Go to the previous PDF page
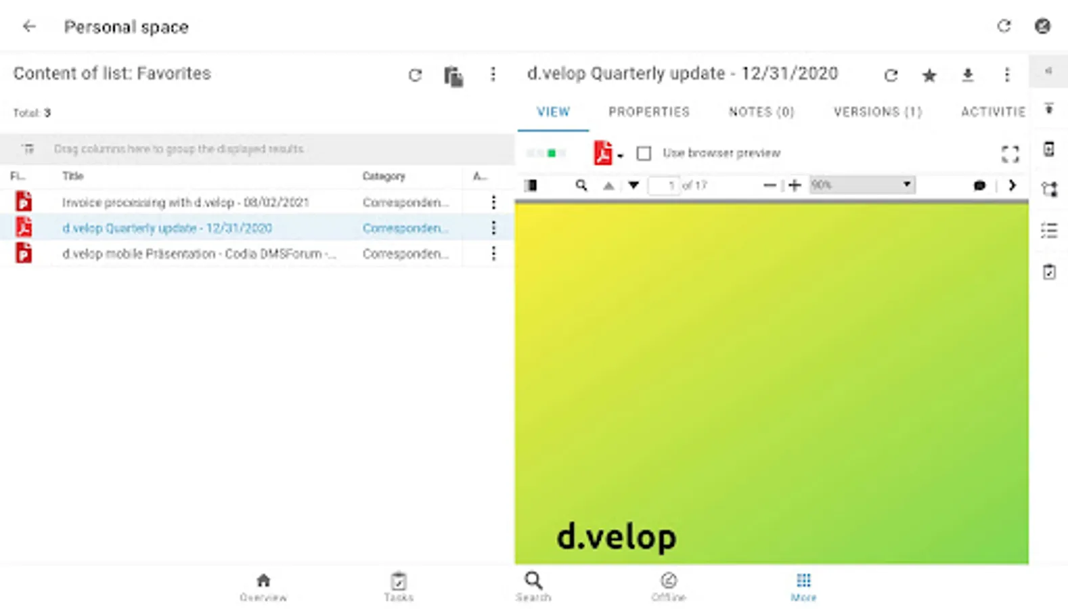The image size is (1068, 609). pos(608,185)
